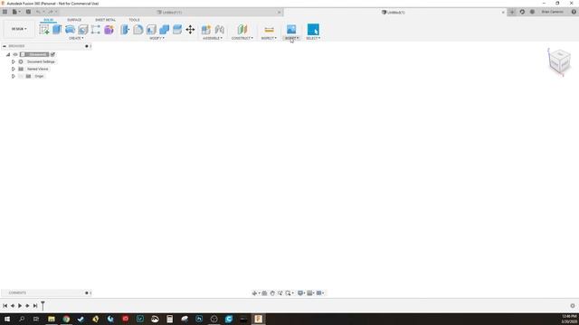This screenshot has width=579, height=325.
Task: Open the Design workspace dropdown
Action: click(x=19, y=29)
